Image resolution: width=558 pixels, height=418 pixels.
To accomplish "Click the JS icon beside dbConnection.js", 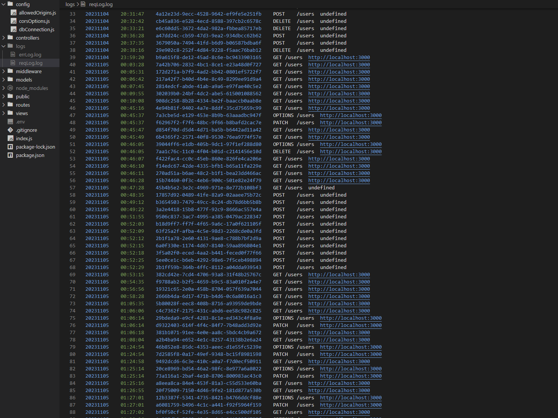I will coord(14,30).
